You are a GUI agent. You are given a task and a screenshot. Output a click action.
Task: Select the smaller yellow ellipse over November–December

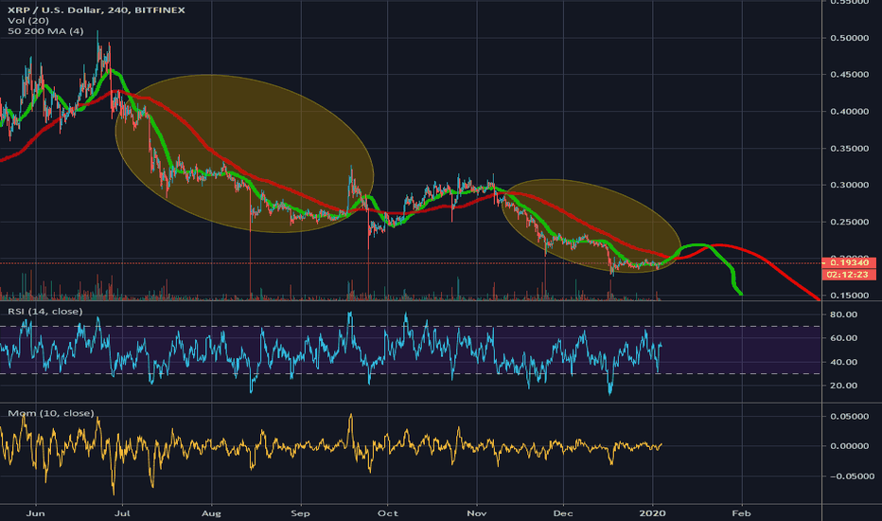(x=591, y=226)
